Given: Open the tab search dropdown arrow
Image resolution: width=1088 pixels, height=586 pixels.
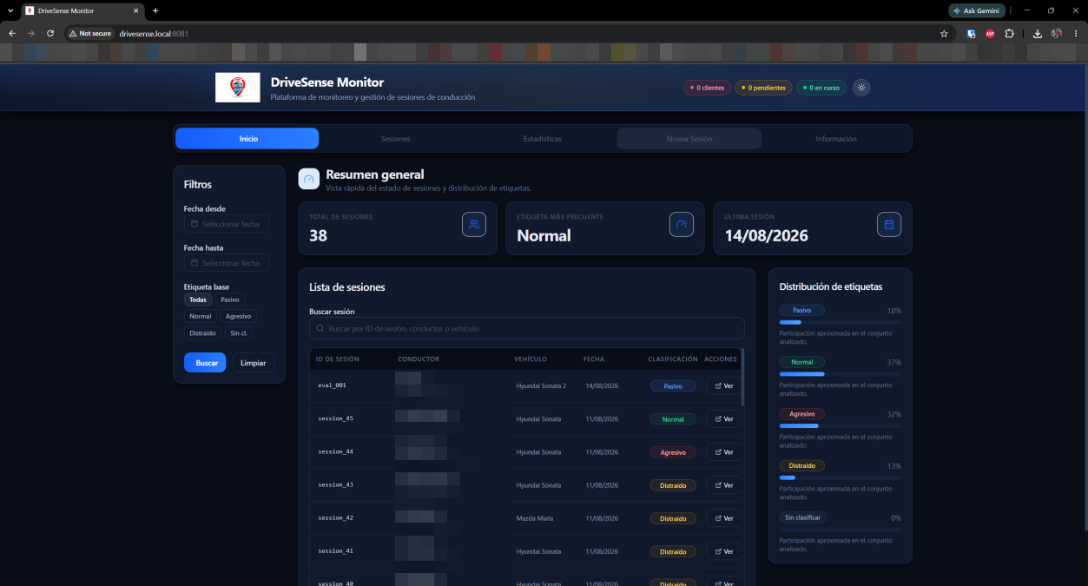Looking at the screenshot, I should (x=10, y=10).
